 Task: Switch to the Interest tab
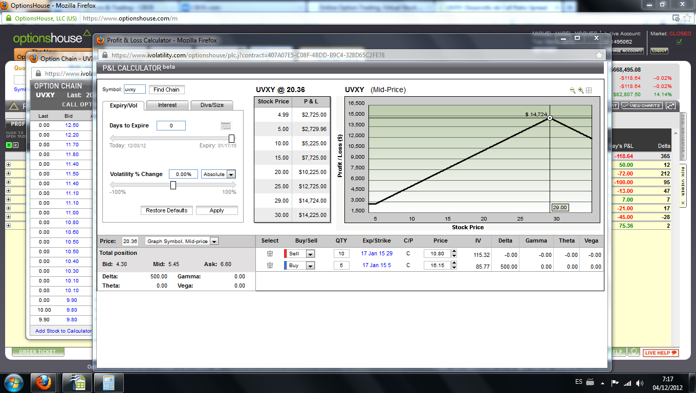167,105
